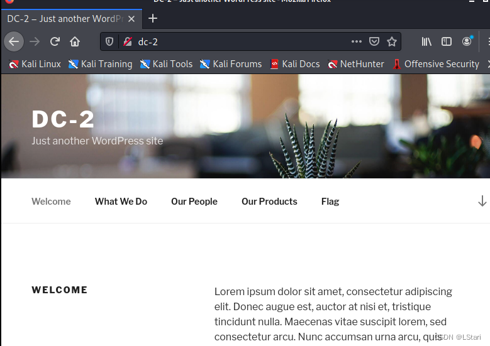Open tracking protection shield icon
Viewport: 490px width, 346px height.
(109, 41)
